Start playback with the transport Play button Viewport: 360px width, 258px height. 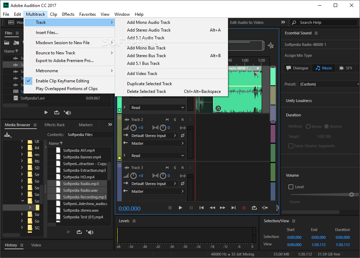click(180, 208)
